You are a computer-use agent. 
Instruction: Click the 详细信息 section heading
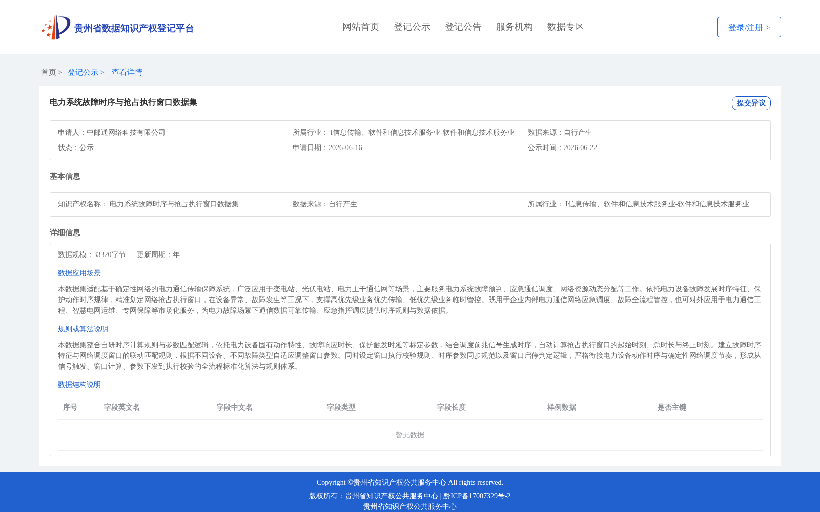[x=65, y=232]
